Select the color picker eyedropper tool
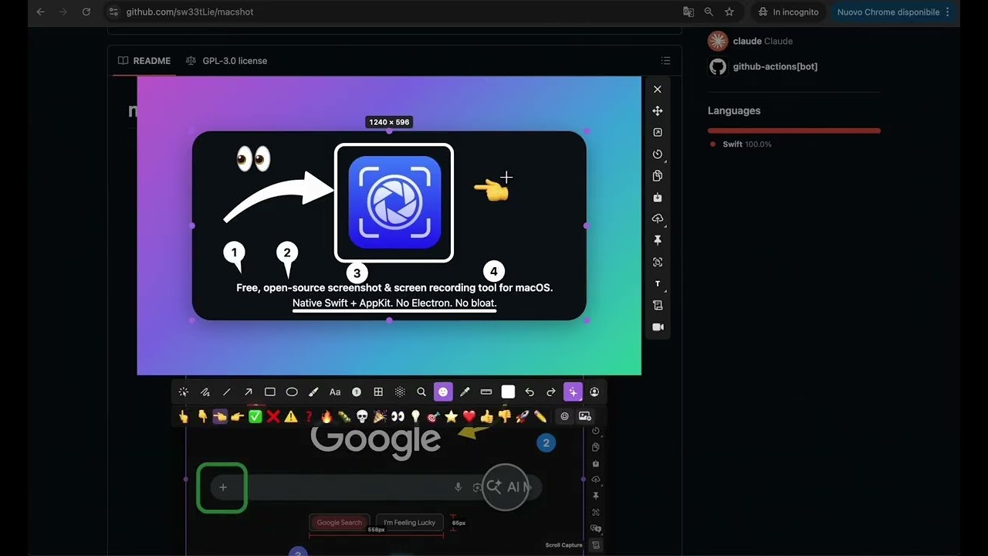 coord(465,392)
